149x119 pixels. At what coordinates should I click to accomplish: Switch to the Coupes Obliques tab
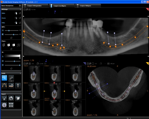click(x=85, y=6)
